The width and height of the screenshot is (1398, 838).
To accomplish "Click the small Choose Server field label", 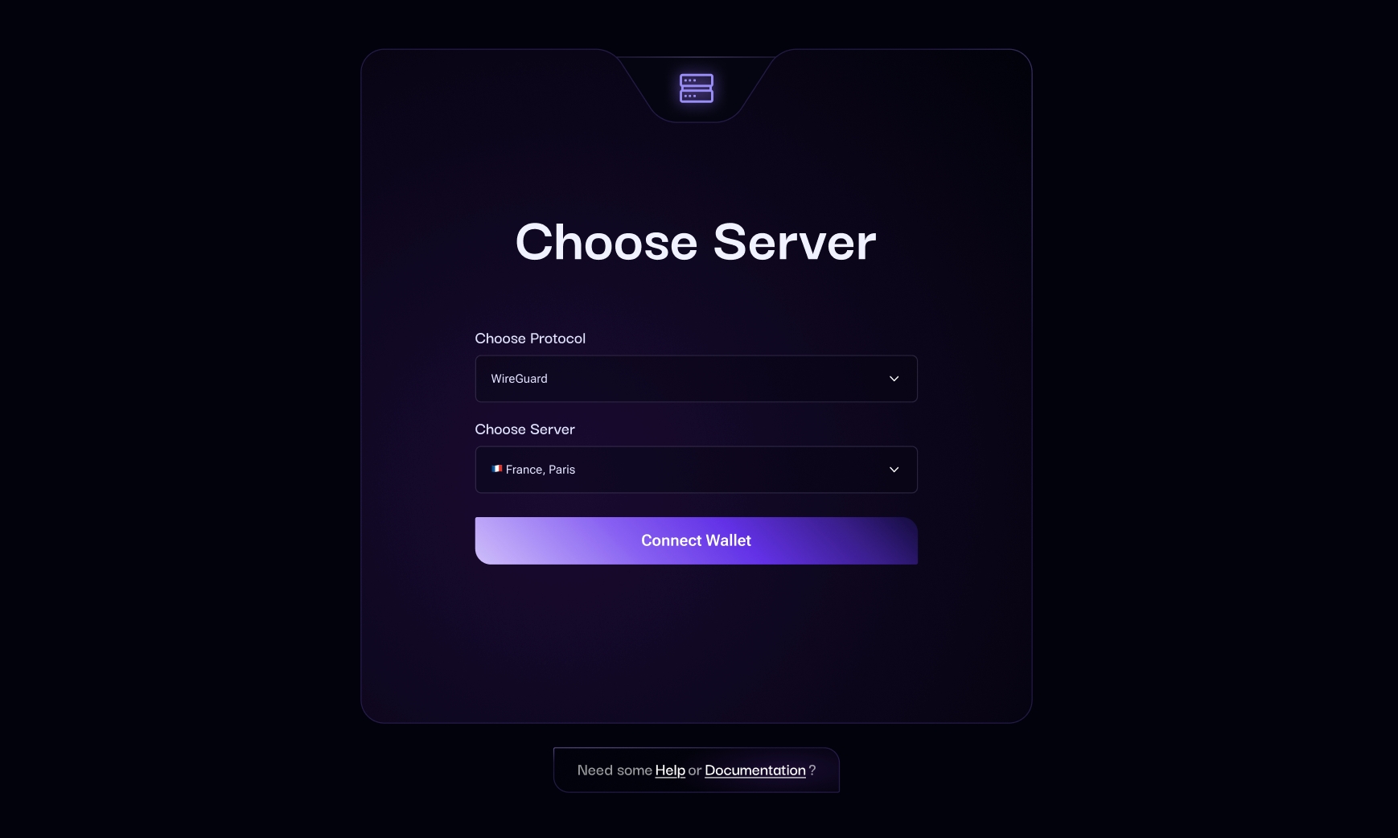I will [x=524, y=429].
